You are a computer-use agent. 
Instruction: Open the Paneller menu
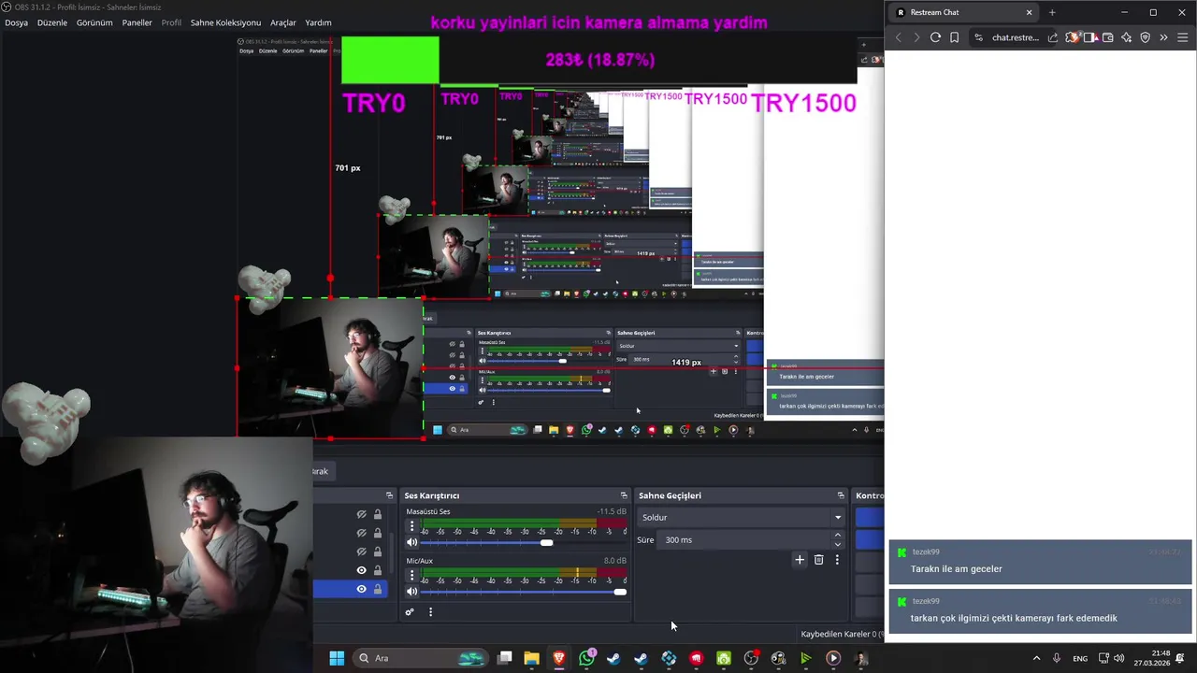pos(137,22)
